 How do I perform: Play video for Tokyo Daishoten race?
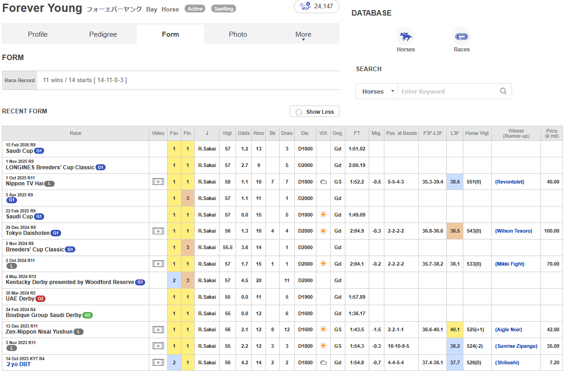(158, 231)
